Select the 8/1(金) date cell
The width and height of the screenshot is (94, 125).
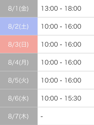(19, 9)
